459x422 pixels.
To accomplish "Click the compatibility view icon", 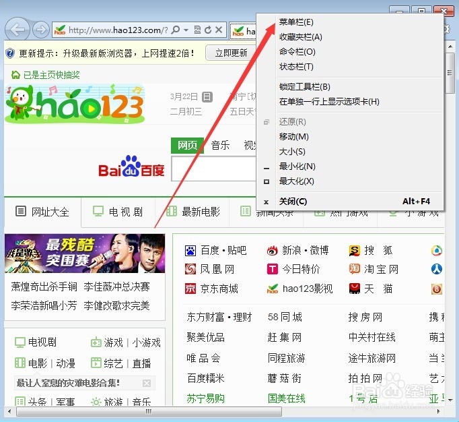I will pos(197,30).
